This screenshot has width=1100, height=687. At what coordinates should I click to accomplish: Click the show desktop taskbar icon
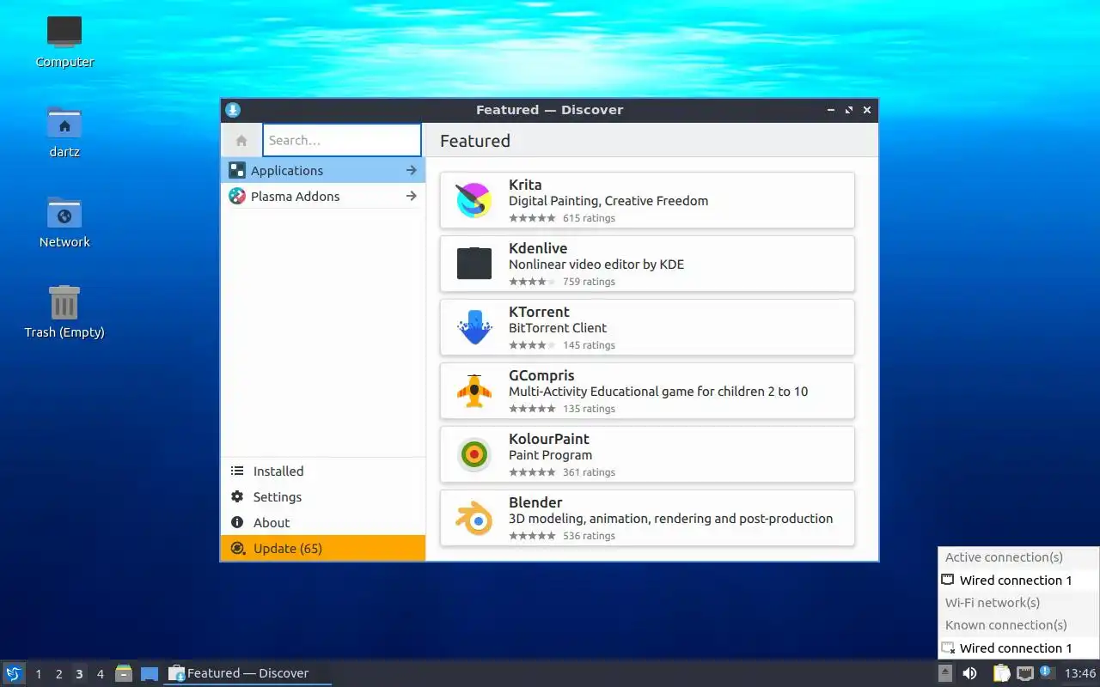click(x=150, y=673)
